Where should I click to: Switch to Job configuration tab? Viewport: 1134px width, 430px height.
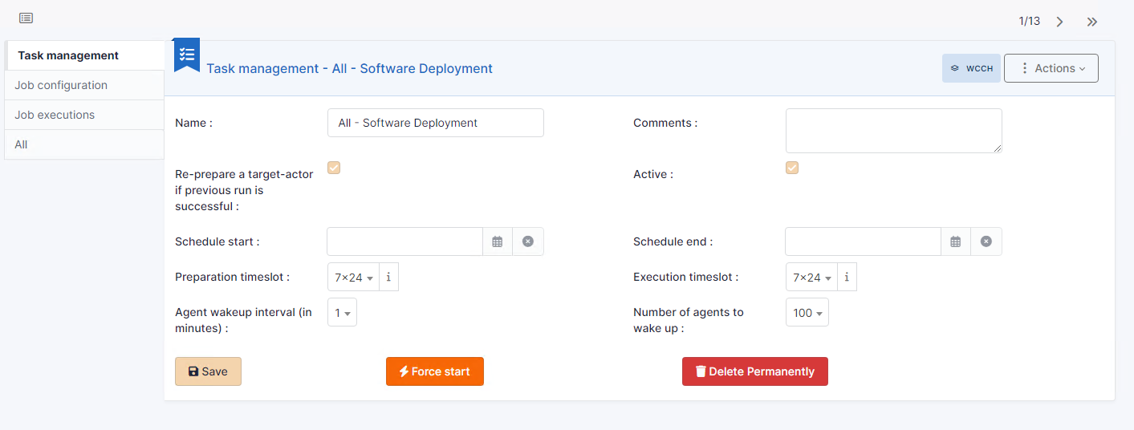[84, 85]
